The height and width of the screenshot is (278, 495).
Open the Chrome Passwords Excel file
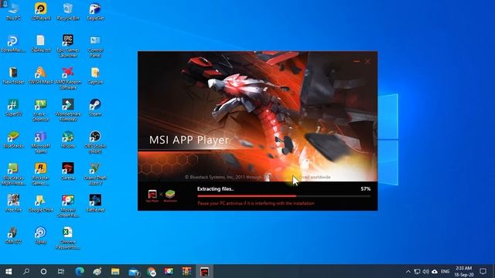[68, 238]
